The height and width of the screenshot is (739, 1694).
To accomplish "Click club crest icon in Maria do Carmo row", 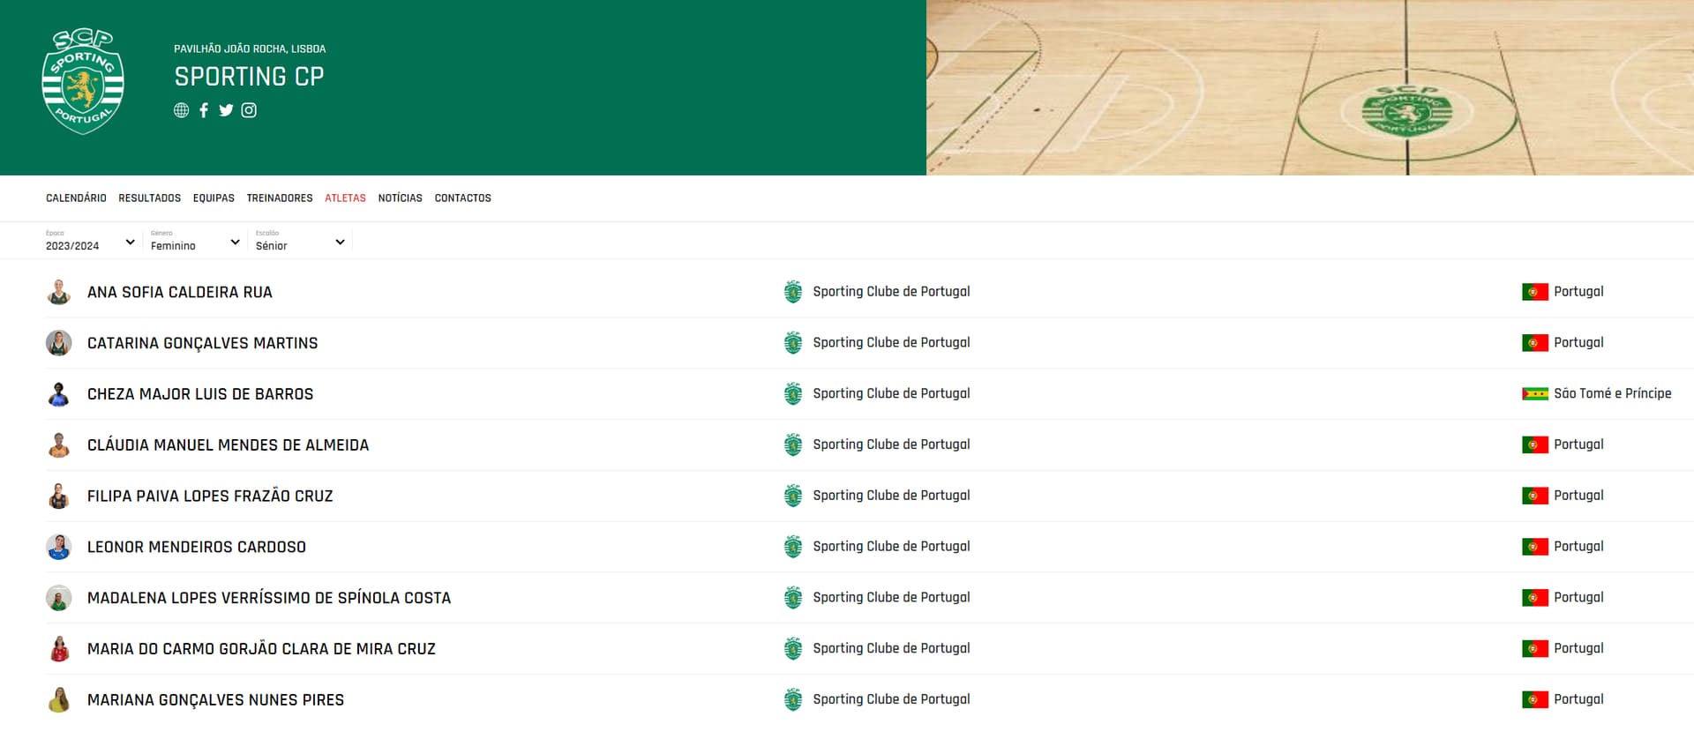I will pos(793,649).
